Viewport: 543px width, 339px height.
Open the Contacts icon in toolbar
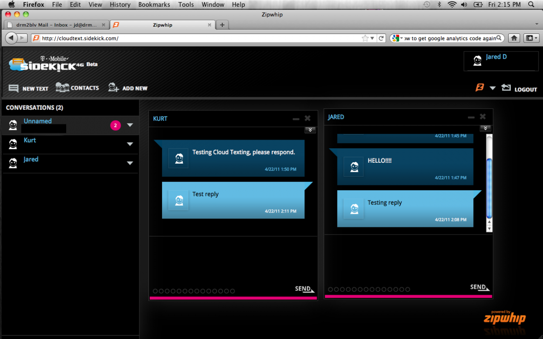pyautogui.click(x=62, y=87)
